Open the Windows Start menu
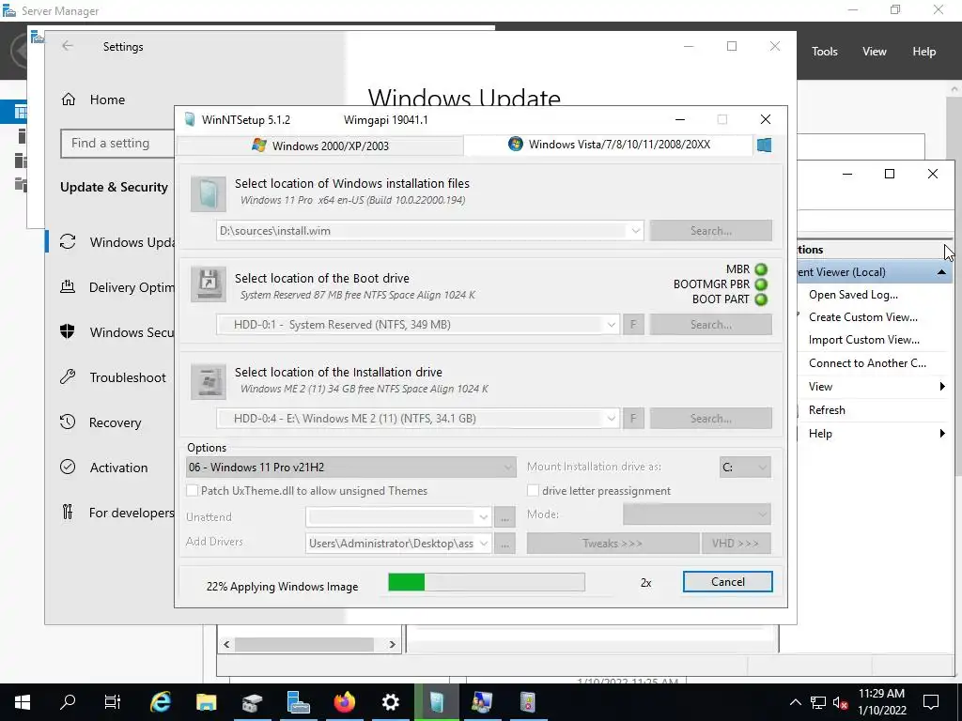Image resolution: width=962 pixels, height=721 pixels. click(x=23, y=702)
